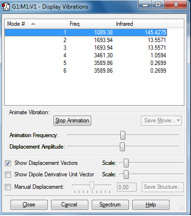Click infrared value 1.0594

[158, 55]
